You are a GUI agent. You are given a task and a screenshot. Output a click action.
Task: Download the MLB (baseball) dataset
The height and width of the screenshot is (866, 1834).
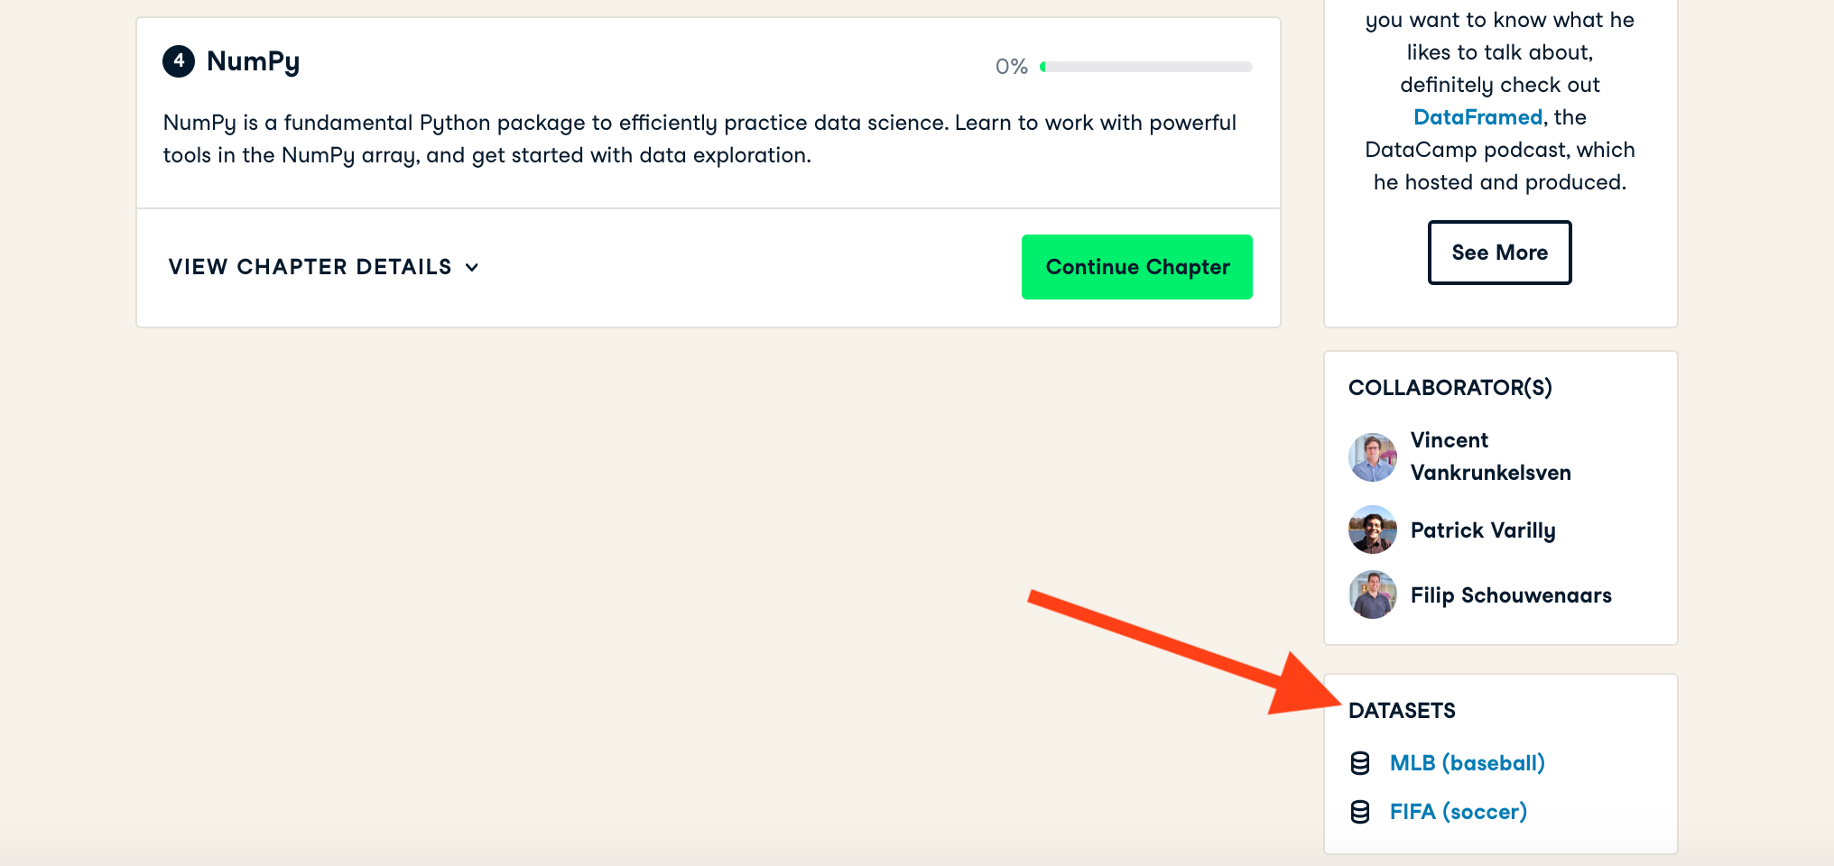coord(1467,763)
